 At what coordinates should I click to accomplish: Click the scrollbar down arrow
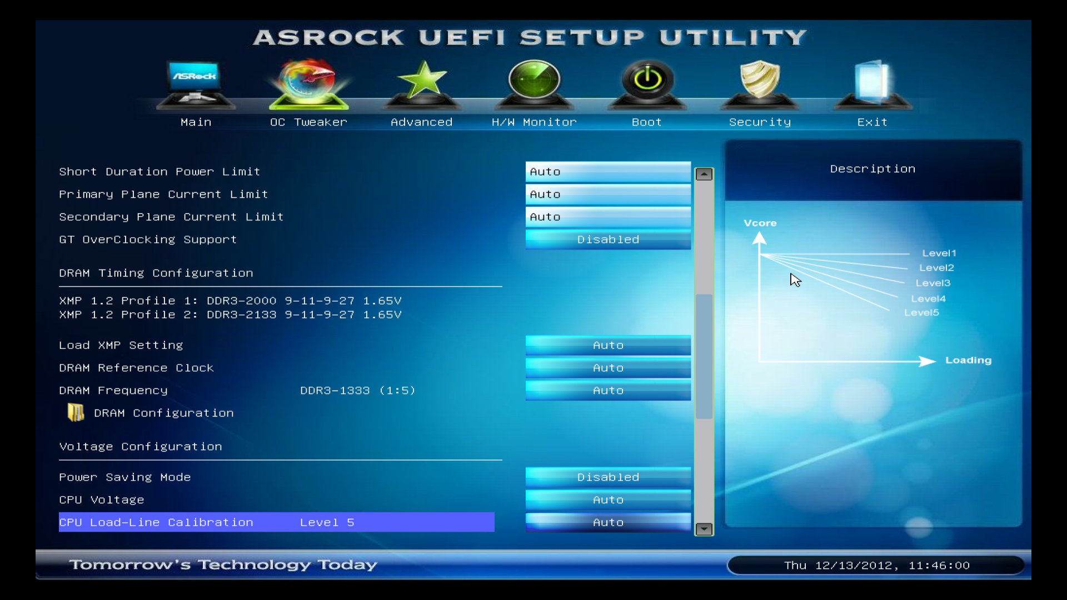tap(704, 529)
